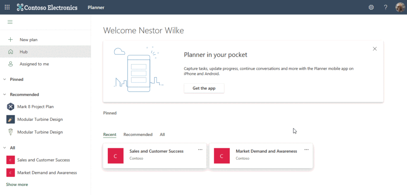Open the Market Demand and Awareness card title

point(266,151)
